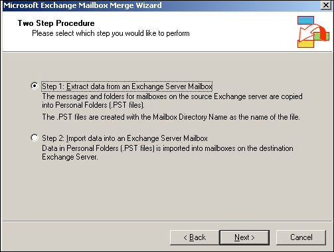Select the Step 1 Extract data radio button

(x=35, y=86)
